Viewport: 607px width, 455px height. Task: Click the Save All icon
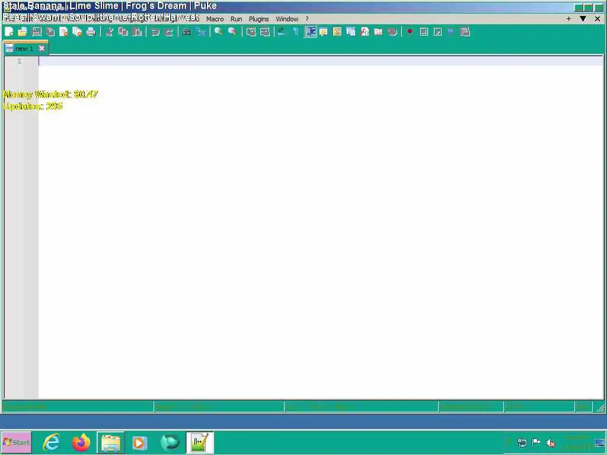[50, 32]
